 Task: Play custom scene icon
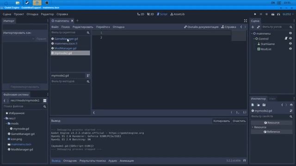coord(278,14)
